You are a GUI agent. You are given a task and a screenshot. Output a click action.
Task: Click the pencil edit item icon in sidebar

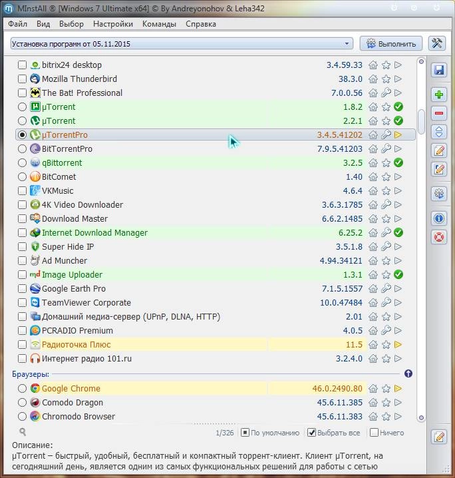click(439, 150)
